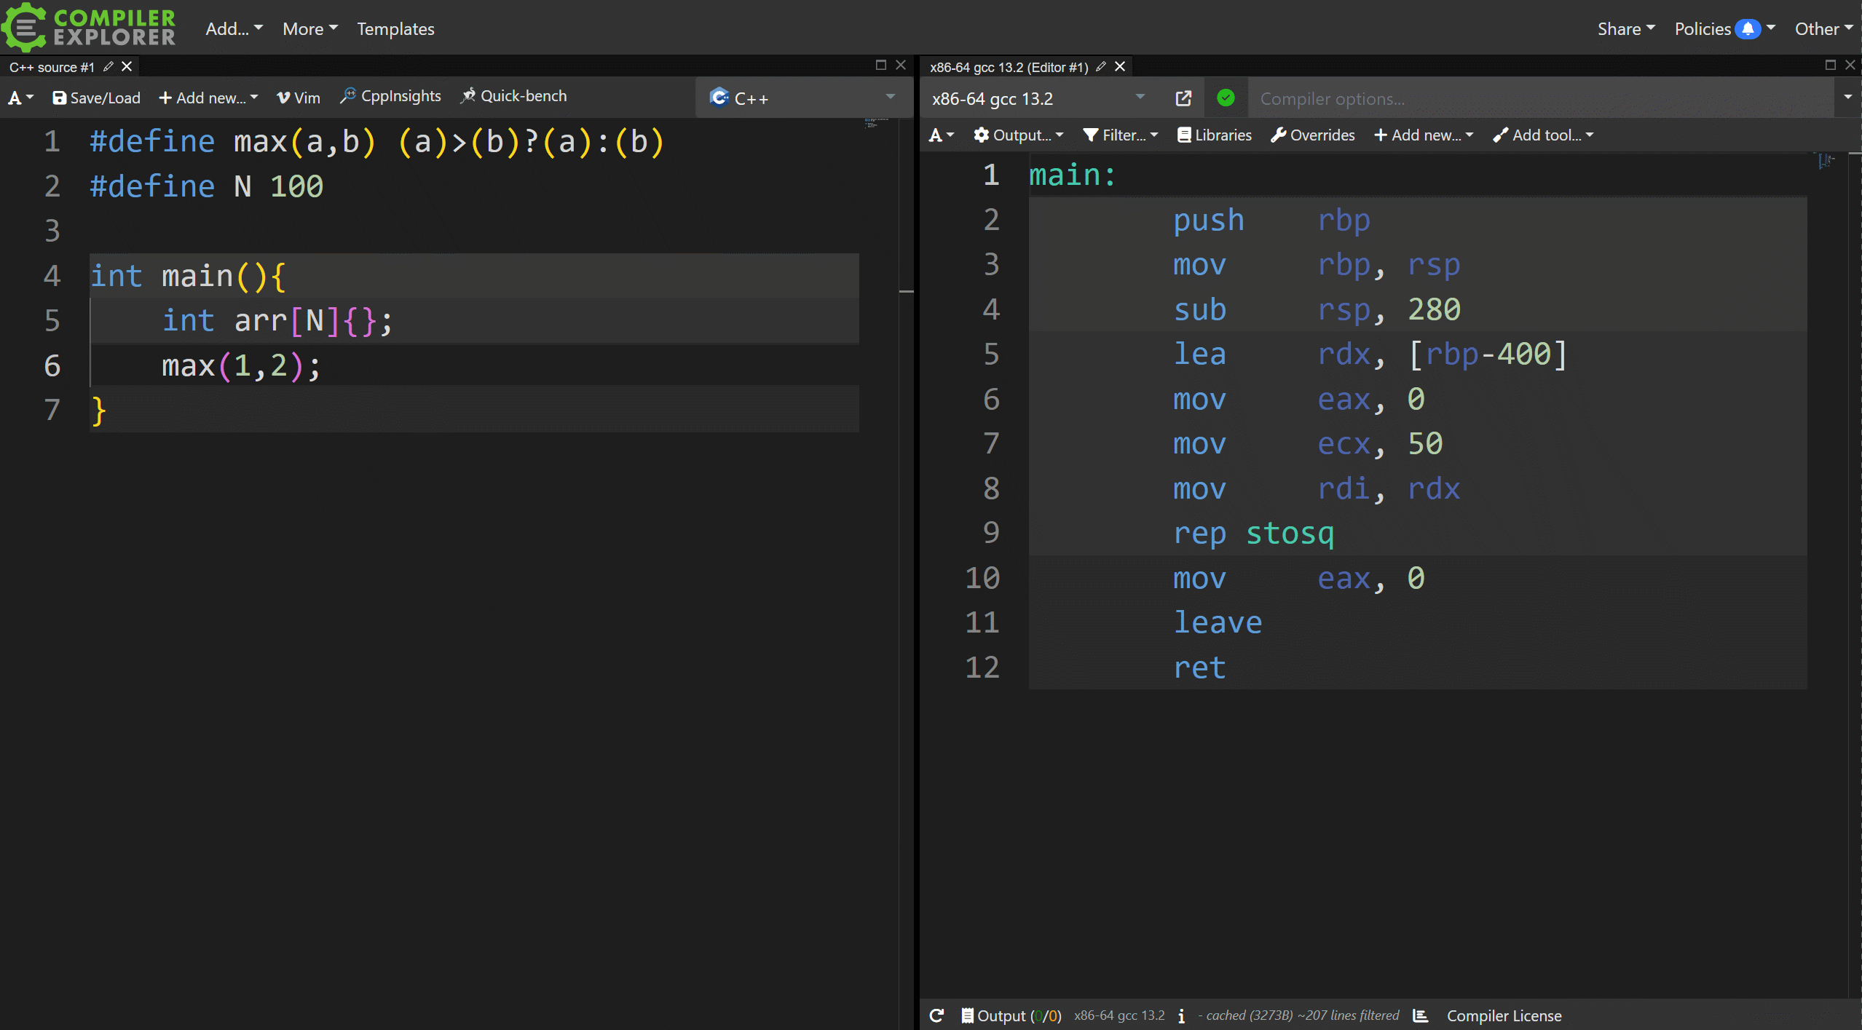
Task: Click the Compiler License link
Action: point(1504,1015)
